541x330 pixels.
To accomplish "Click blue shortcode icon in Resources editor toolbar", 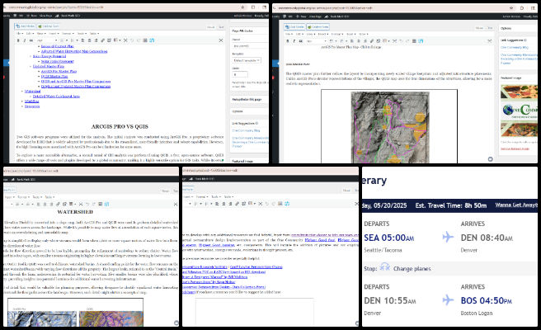I will (x=287, y=204).
